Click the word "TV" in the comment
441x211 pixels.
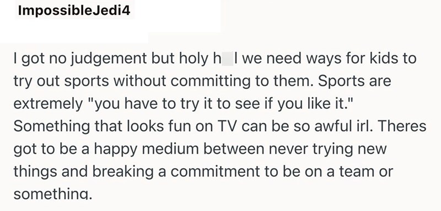pyautogui.click(x=227, y=126)
